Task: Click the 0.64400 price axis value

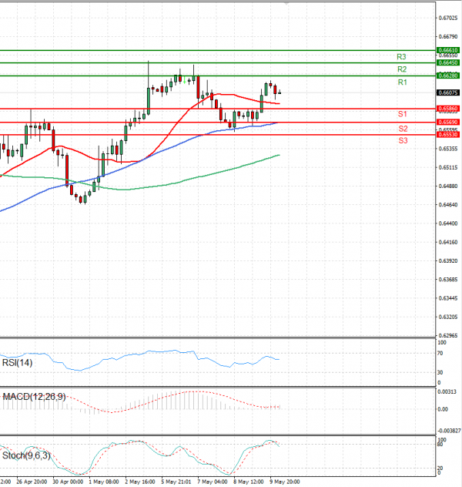Action: [448, 223]
